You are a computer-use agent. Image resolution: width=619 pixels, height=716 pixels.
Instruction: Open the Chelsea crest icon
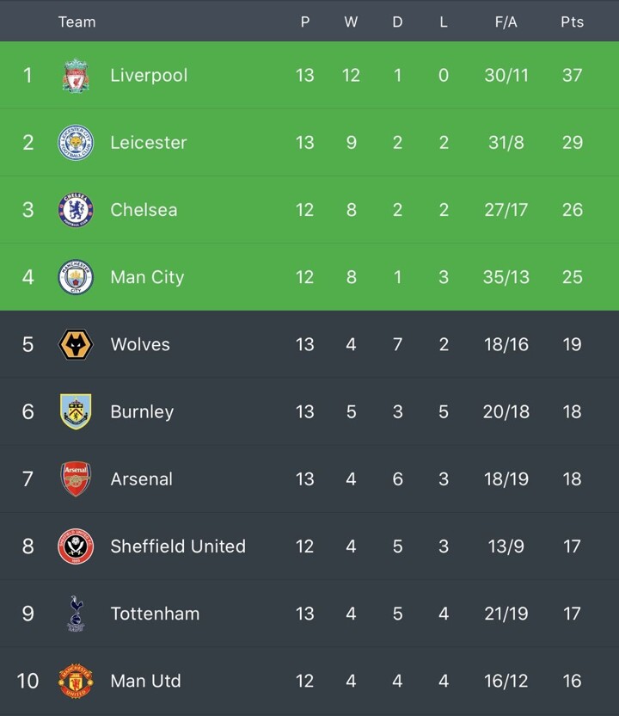click(x=76, y=210)
